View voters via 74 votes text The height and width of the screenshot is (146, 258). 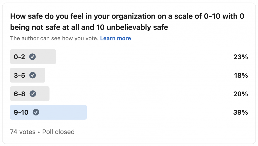click(x=23, y=132)
